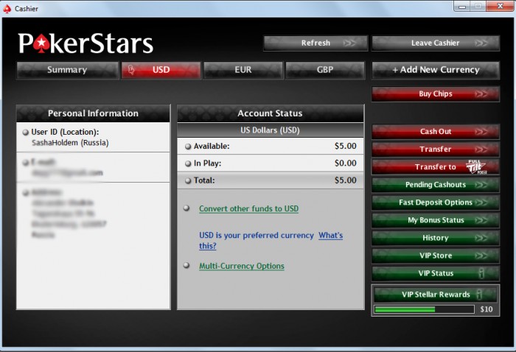Viewport: 516px width, 352px height.
Task: Click Transfer to Full Tilt Poker
Action: pyautogui.click(x=436, y=167)
